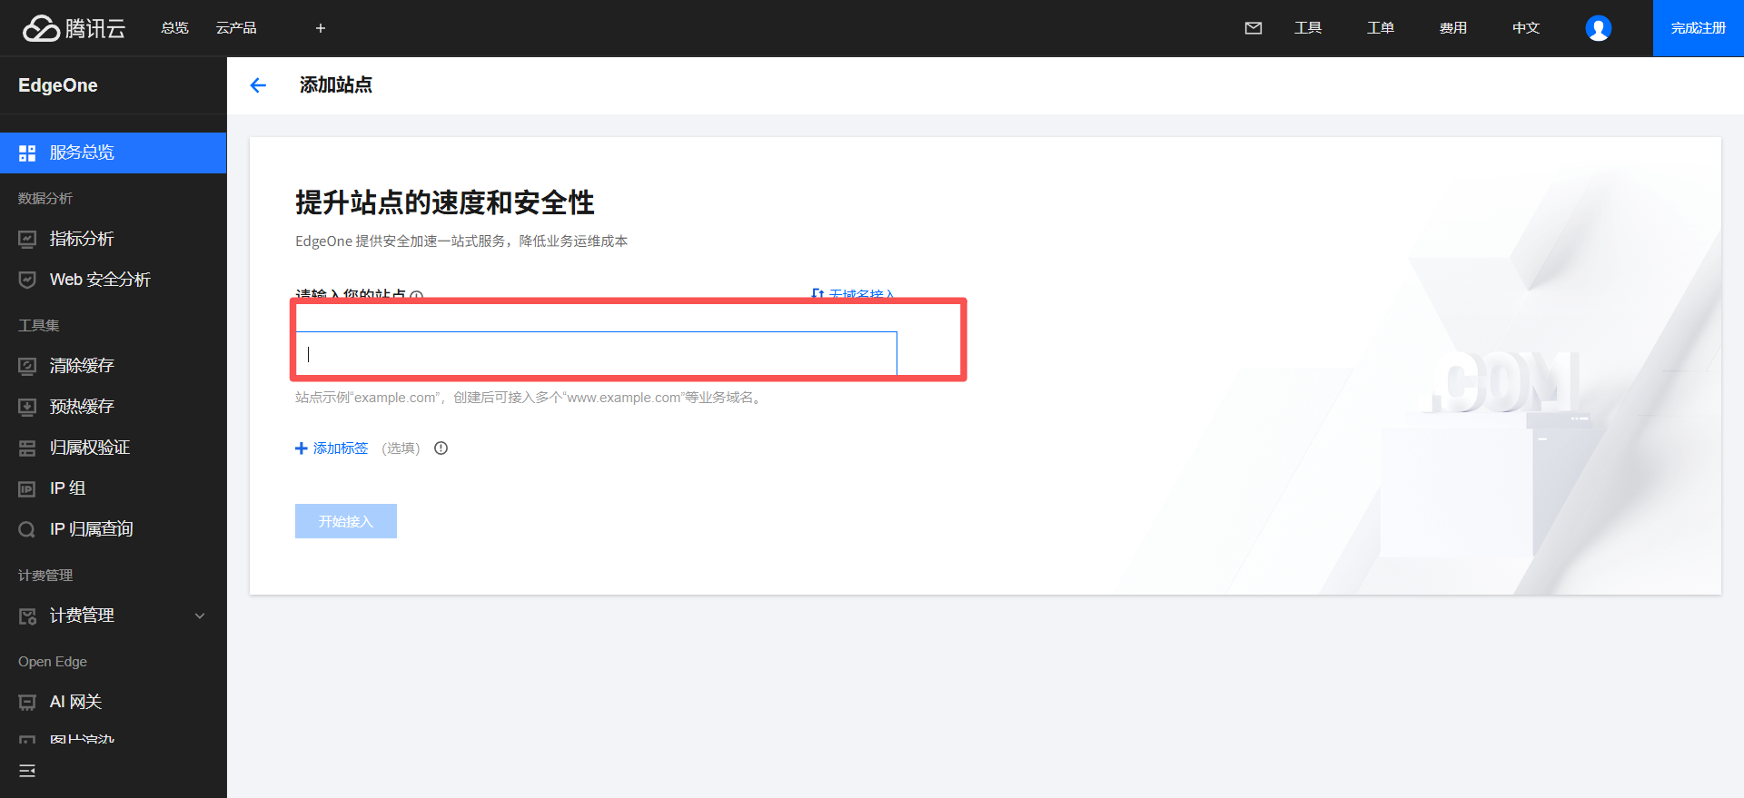Image resolution: width=1744 pixels, height=798 pixels.
Task: Expand the 计费管理 chevron
Action: [200, 616]
